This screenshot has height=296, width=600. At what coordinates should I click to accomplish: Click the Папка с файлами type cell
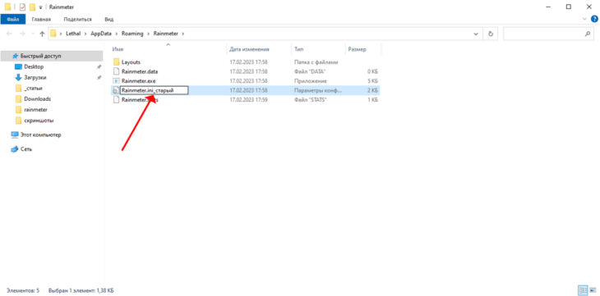pyautogui.click(x=316, y=61)
